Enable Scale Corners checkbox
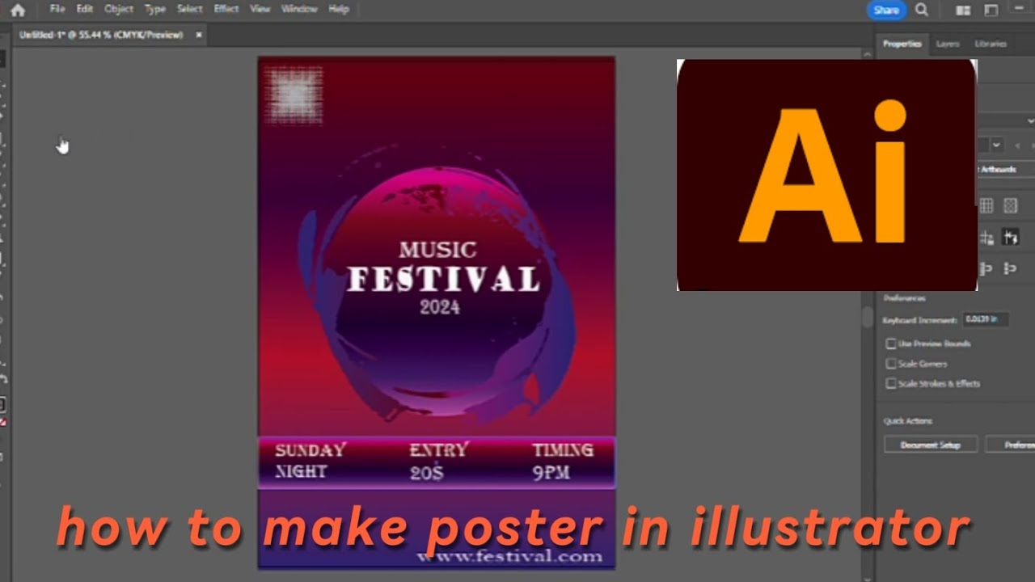 tap(891, 364)
